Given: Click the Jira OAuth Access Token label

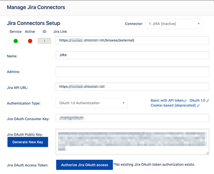Looking at the screenshot, I should pyautogui.click(x=27, y=165).
